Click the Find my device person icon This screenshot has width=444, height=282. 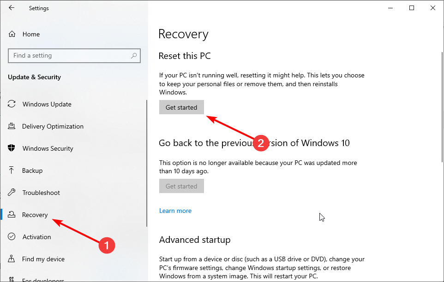click(x=12, y=258)
